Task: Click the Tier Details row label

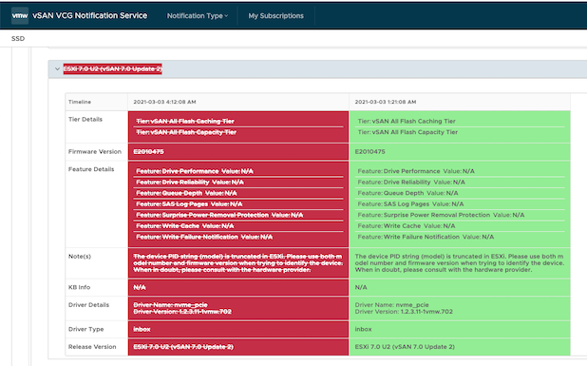Action: pos(85,119)
